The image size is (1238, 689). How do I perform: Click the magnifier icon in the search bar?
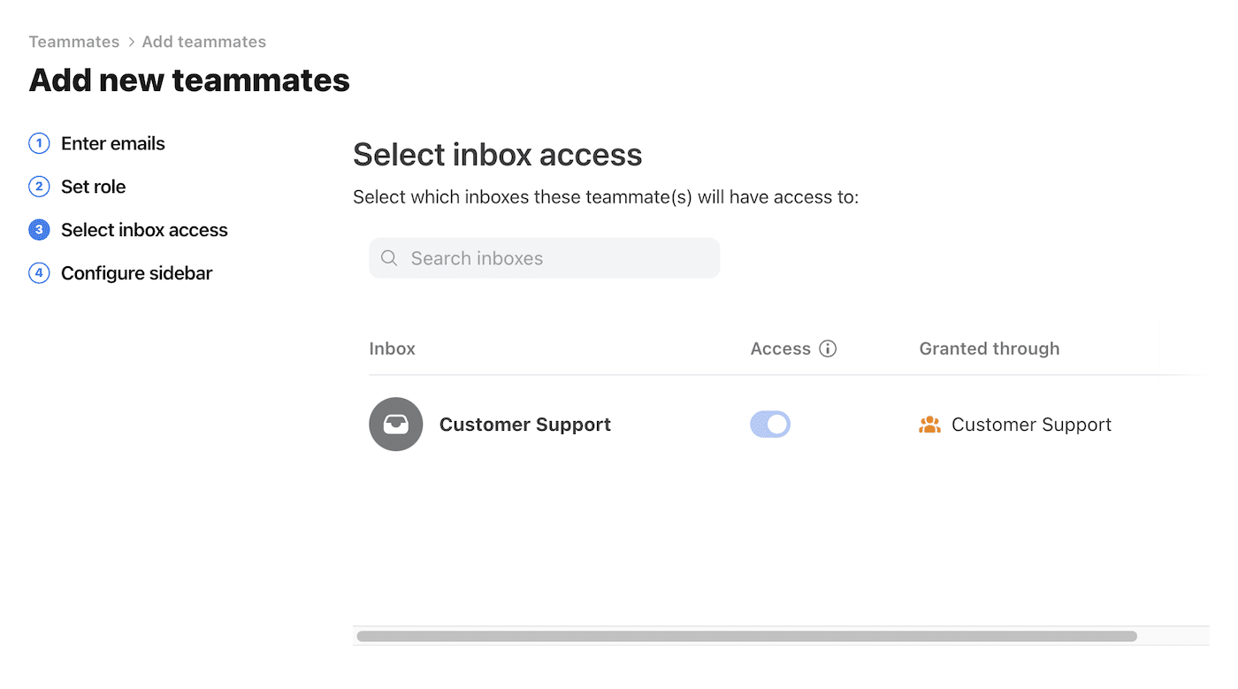tap(389, 257)
